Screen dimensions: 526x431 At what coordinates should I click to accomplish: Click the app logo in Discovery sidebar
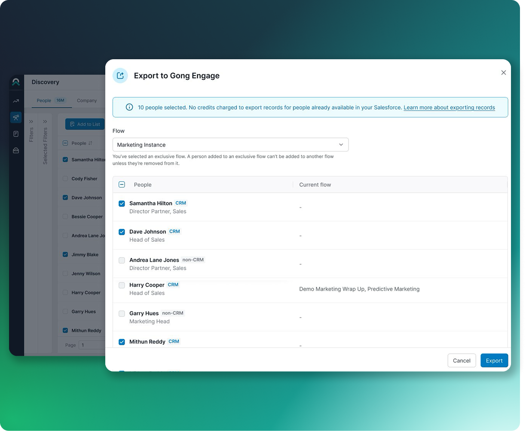[16, 82]
